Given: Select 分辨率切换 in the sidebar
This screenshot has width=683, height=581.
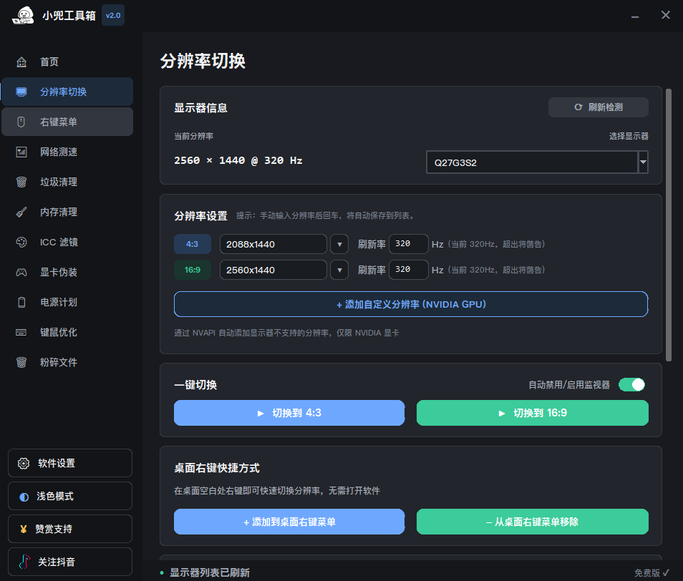Looking at the screenshot, I should click(x=67, y=92).
